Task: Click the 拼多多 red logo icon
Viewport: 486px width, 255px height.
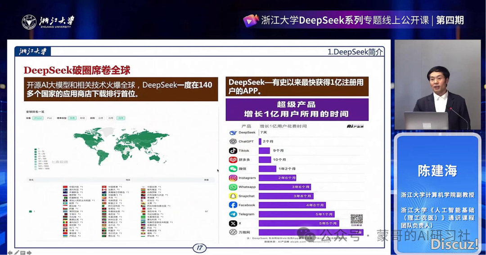Action: (233, 160)
